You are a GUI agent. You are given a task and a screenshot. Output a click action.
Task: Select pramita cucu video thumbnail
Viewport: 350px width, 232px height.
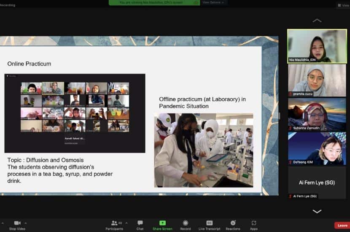pos(317,80)
